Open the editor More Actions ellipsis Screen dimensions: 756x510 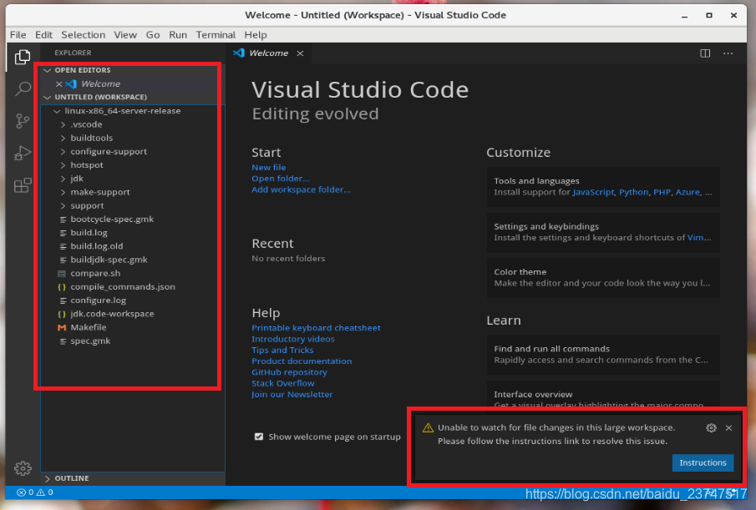[x=728, y=53]
